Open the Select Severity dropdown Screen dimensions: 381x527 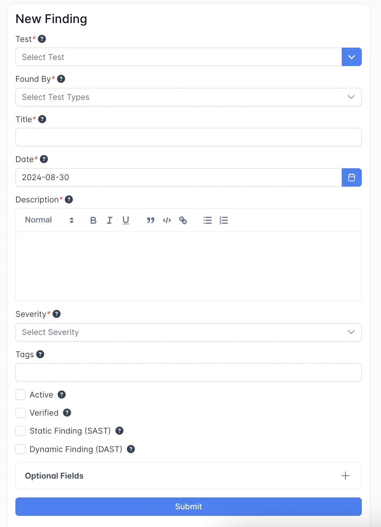(188, 332)
